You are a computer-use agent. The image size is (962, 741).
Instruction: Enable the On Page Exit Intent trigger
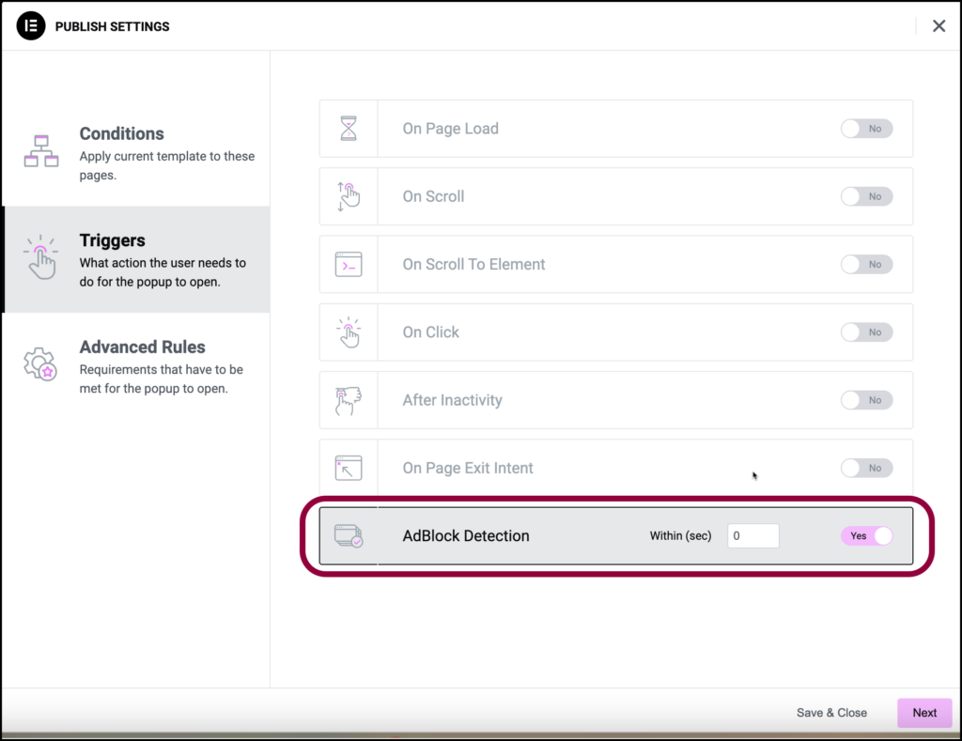[865, 468]
